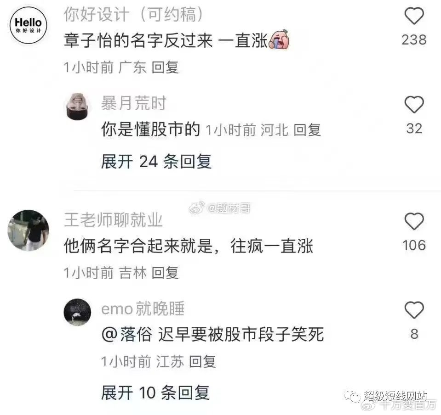Tap the @落俗 mention
The image size is (441, 415).
127,334
